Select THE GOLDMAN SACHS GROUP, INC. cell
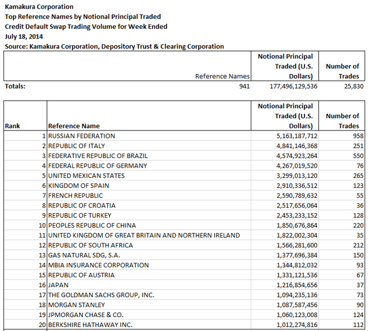The image size is (374, 331). coord(149,295)
